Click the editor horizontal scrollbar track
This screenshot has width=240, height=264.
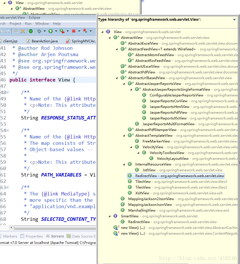(x=55, y=228)
